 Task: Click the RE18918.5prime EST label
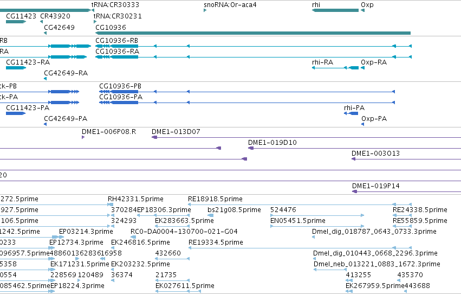point(215,199)
